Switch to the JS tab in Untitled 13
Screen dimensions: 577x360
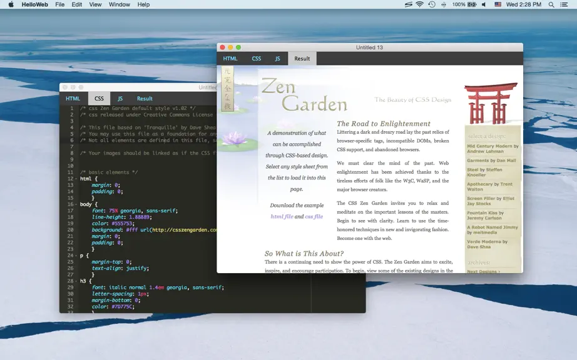[x=277, y=58]
